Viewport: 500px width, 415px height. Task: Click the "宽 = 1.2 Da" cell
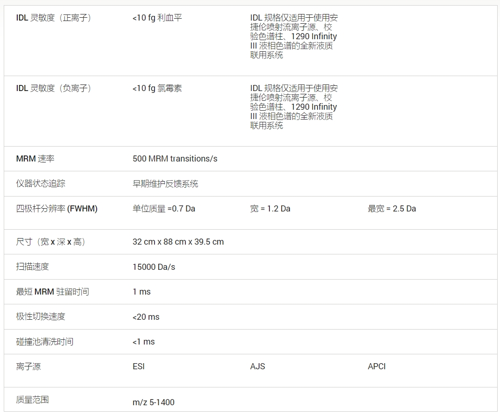click(x=270, y=209)
